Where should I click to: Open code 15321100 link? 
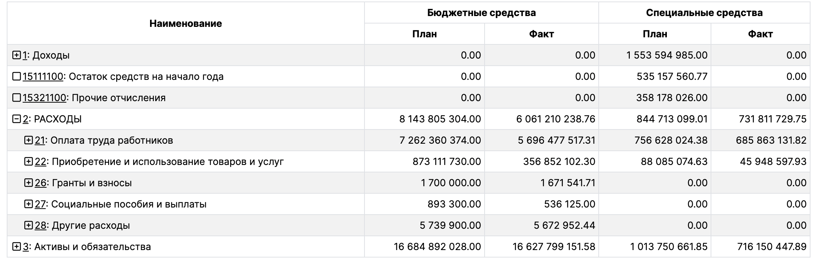click(44, 98)
